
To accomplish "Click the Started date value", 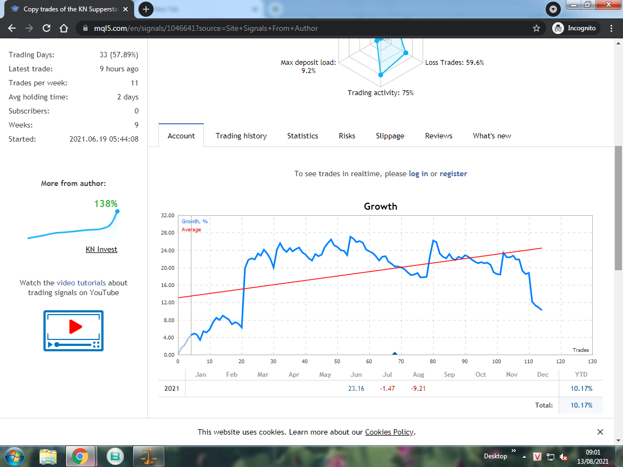I will 104,139.
